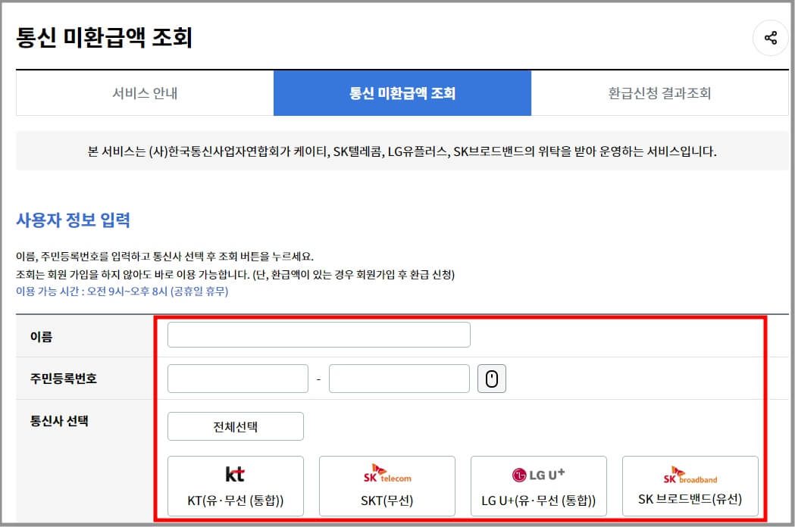Viewport: 795px width, 527px height.
Task: Click the SK broadband logo icon
Action: click(690, 475)
